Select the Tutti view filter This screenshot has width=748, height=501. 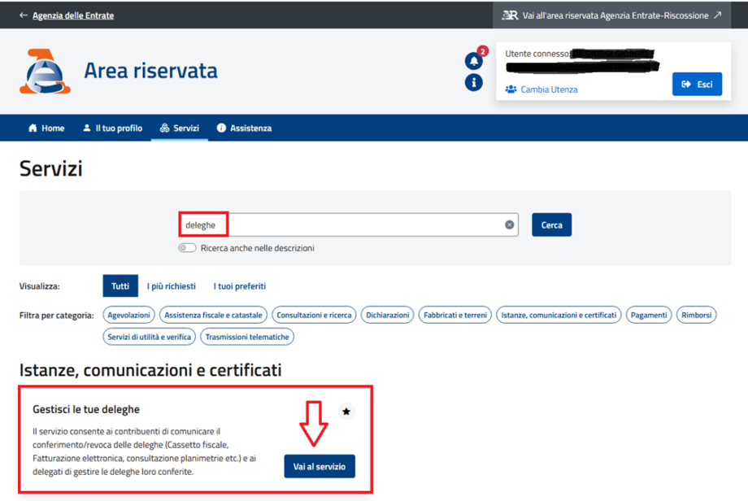pyautogui.click(x=120, y=286)
